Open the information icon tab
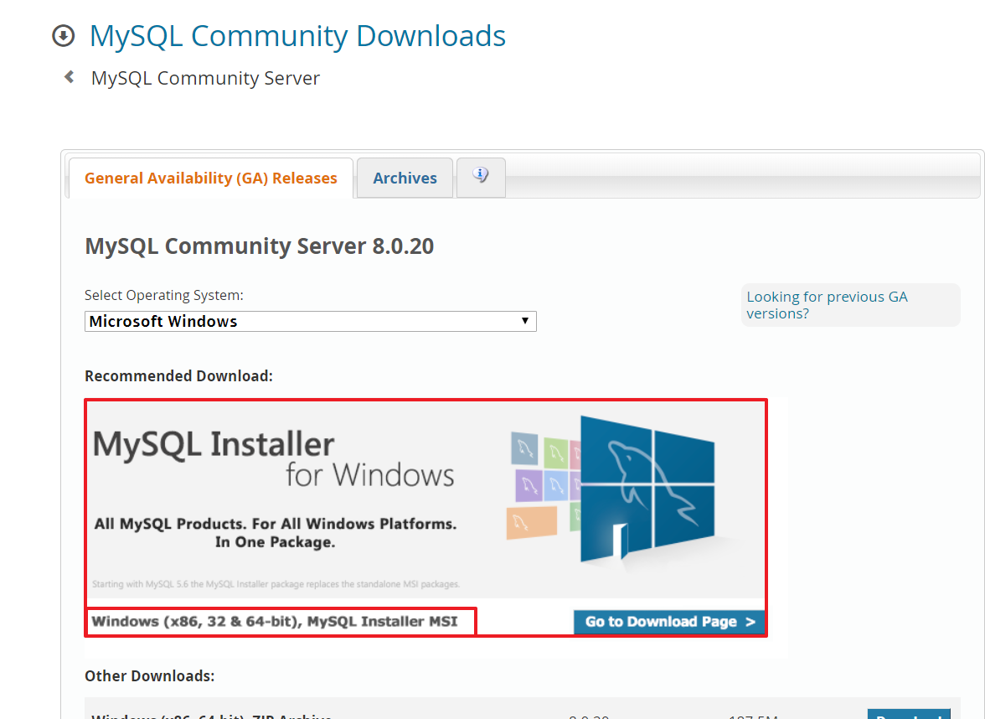The width and height of the screenshot is (985, 719). tap(481, 177)
